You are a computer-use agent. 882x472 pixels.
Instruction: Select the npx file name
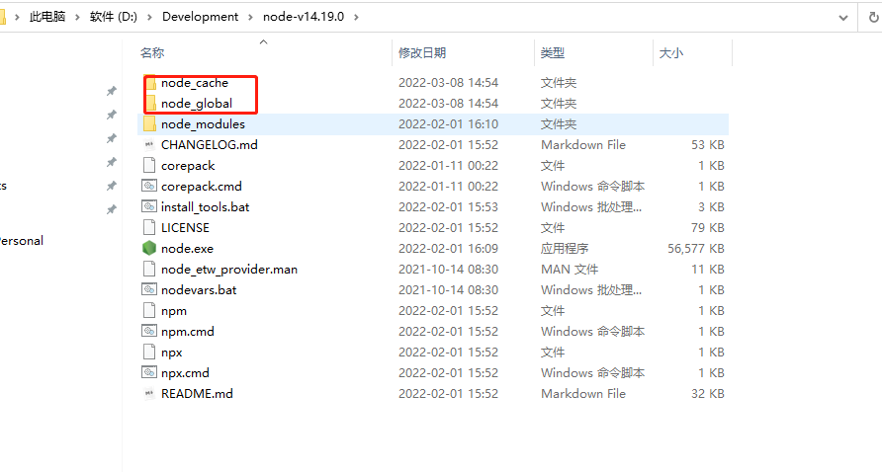click(172, 353)
